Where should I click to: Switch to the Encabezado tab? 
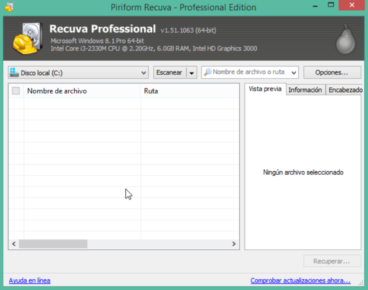(345, 90)
